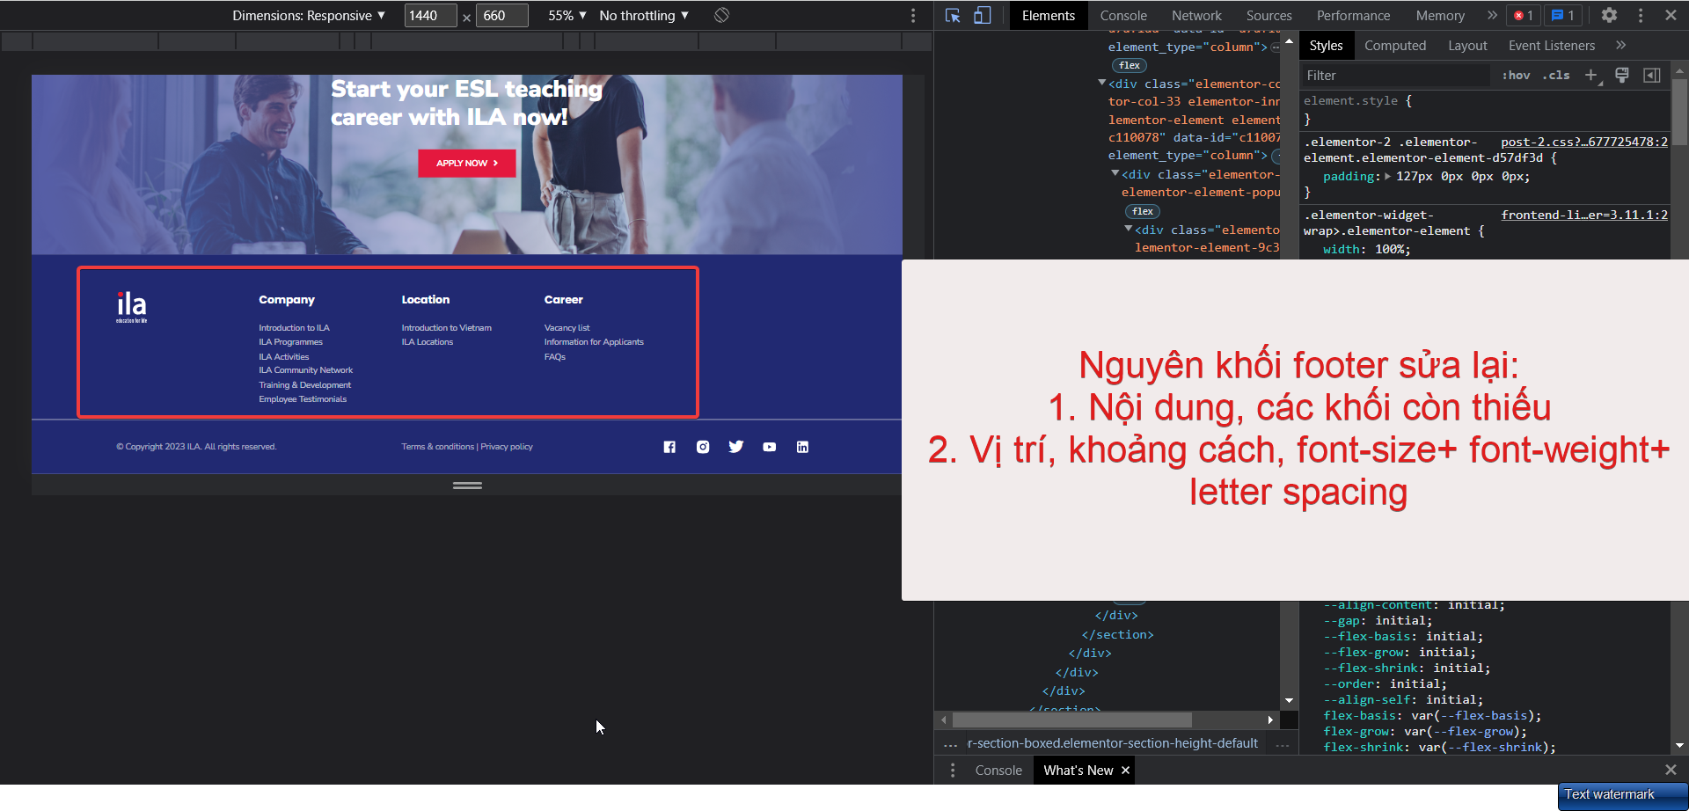
Task: Click LinkedIn icon in page footer
Action: pyautogui.click(x=802, y=447)
